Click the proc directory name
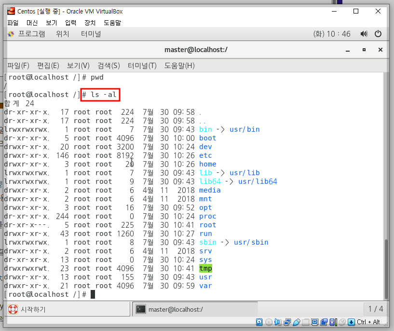The image size is (394, 331). click(207, 216)
